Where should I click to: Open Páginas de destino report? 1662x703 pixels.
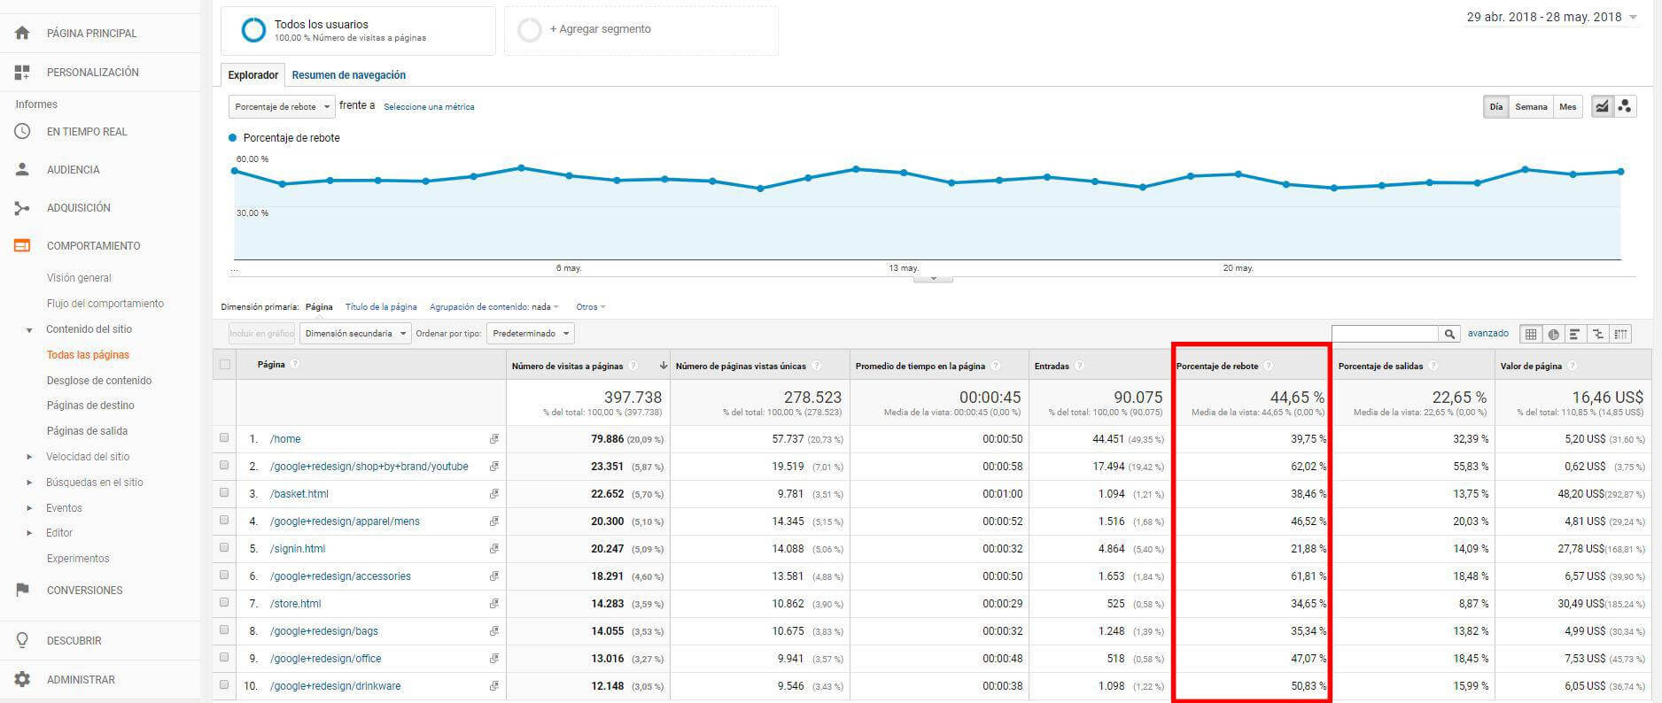click(90, 406)
